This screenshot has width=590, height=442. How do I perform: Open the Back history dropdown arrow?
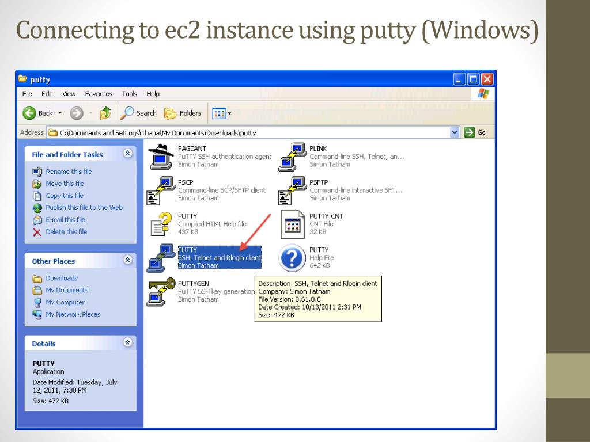[x=60, y=113]
